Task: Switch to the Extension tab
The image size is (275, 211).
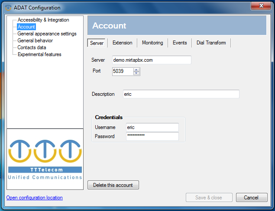Action: (122, 43)
